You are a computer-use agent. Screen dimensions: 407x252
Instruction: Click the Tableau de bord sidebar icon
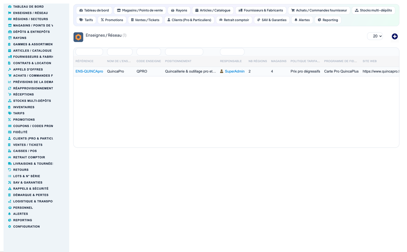[10, 6]
